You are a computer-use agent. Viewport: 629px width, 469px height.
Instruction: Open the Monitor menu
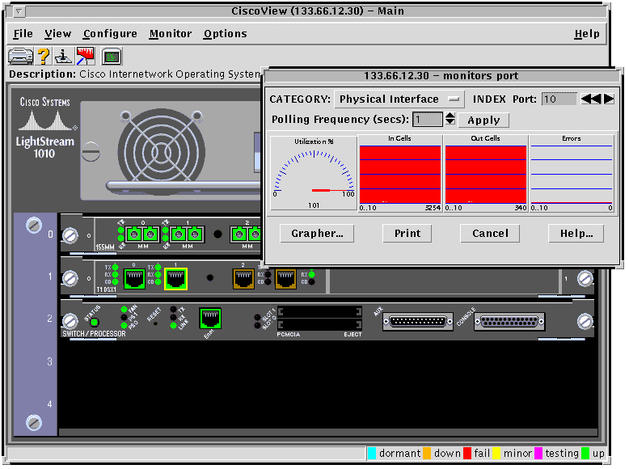click(x=170, y=34)
